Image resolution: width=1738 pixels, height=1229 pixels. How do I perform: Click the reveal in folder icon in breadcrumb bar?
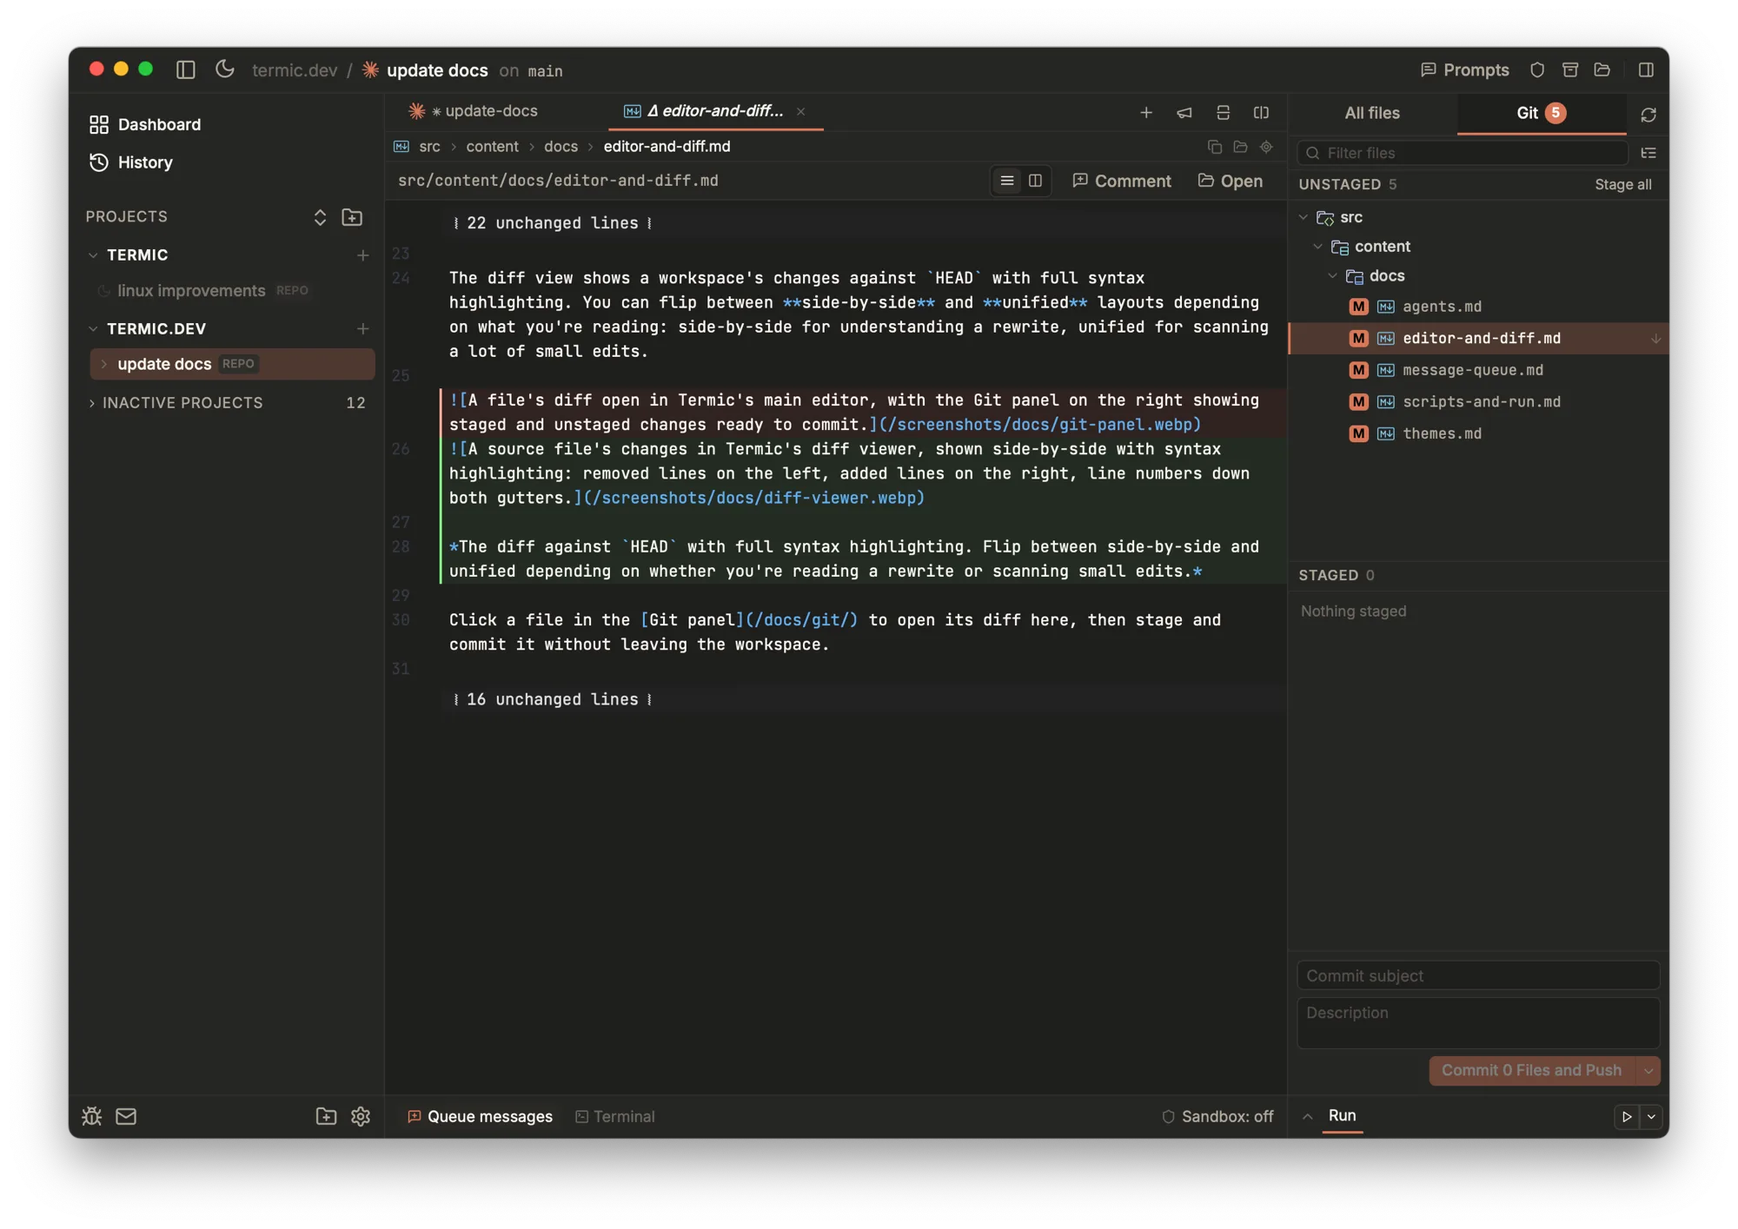[1240, 147]
